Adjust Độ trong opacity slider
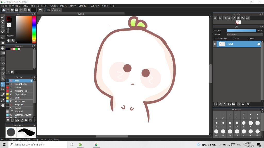 [241, 30]
